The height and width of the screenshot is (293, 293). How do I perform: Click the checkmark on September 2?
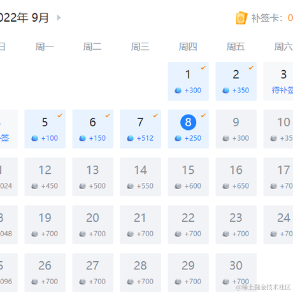[x=251, y=68]
